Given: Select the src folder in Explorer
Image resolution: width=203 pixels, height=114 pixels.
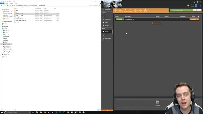Looking at the screenshot, I should point(16,12).
